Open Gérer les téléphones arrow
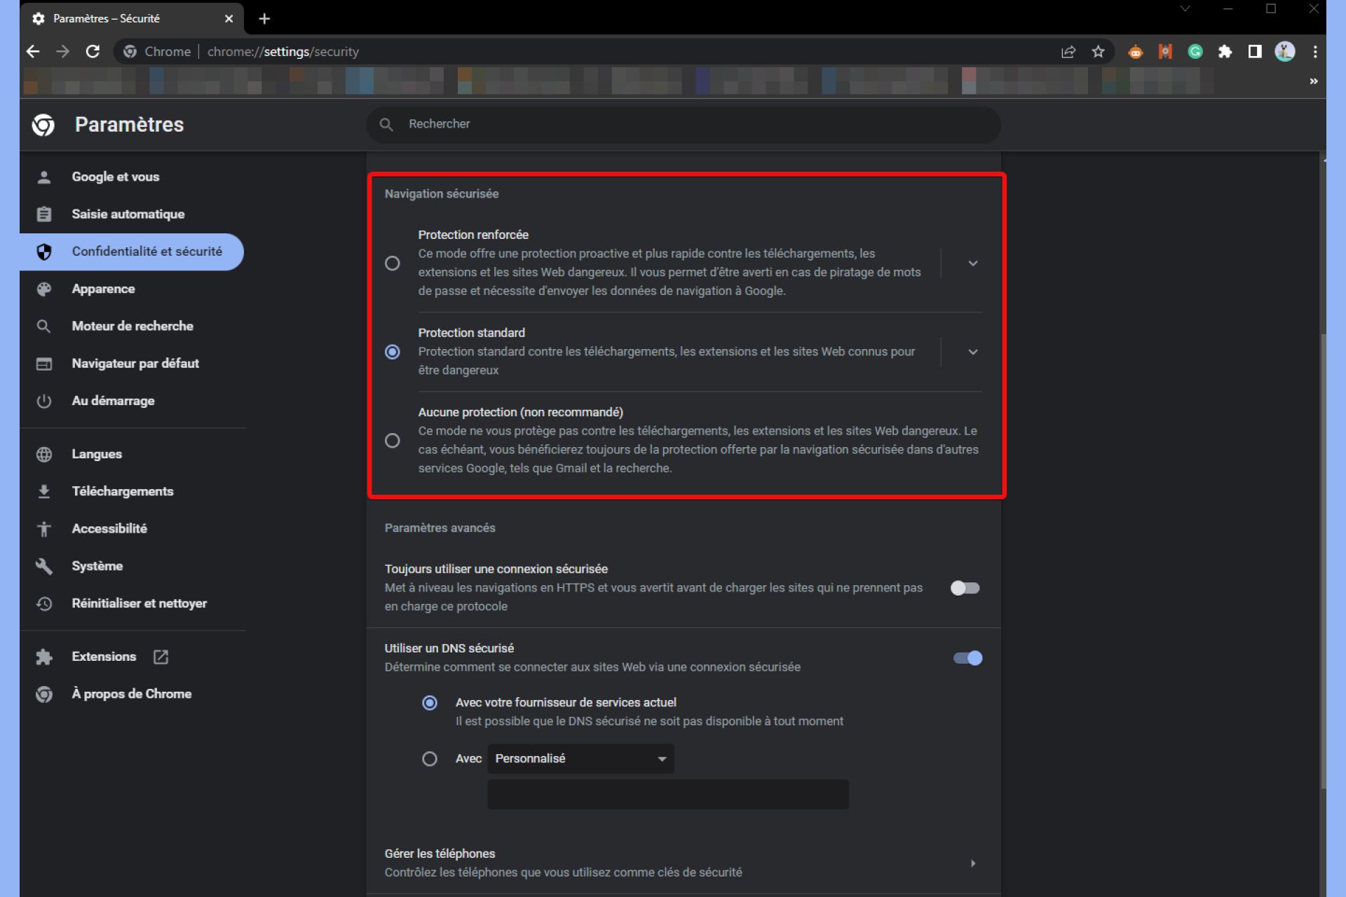This screenshot has height=897, width=1346. 973,863
